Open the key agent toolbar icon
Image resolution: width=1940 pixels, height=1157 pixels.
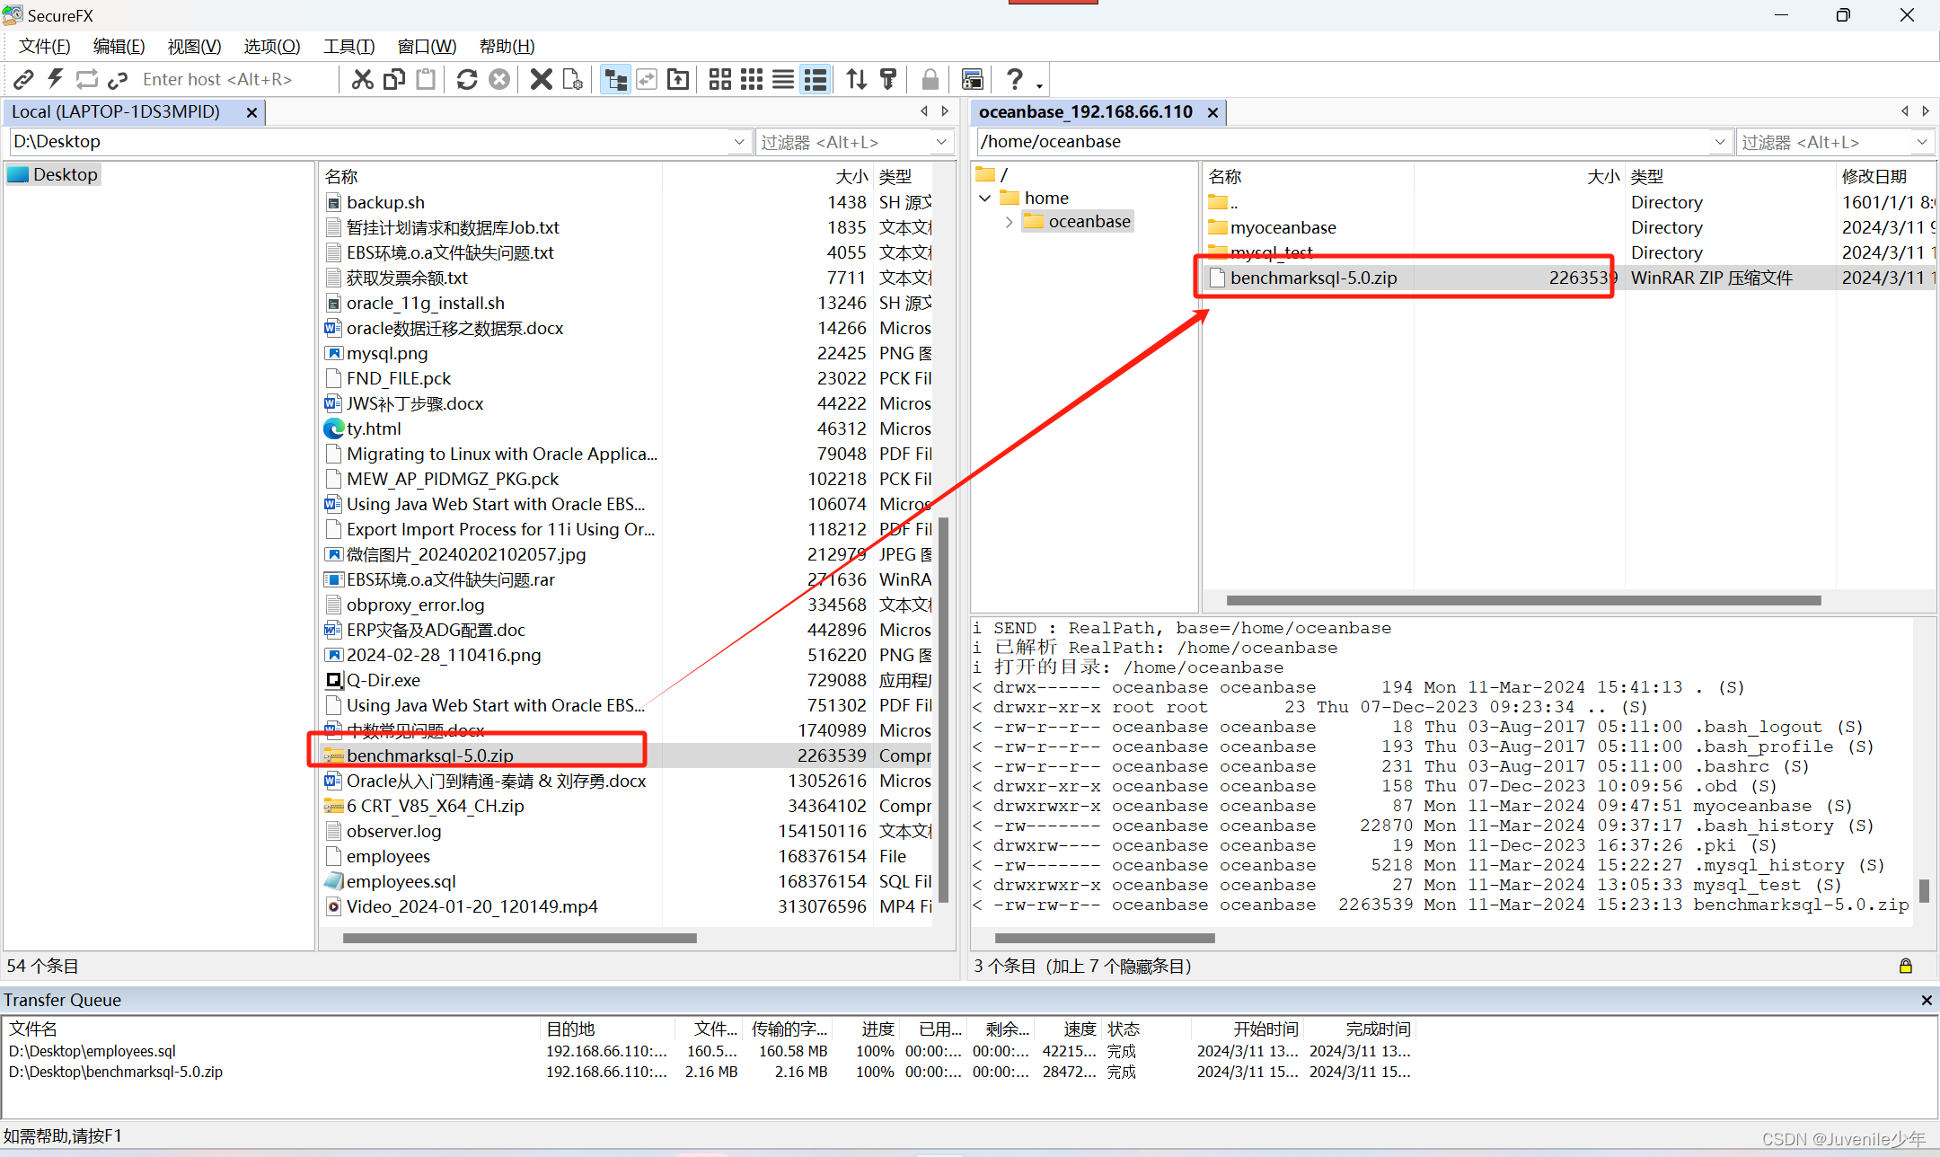[x=888, y=80]
